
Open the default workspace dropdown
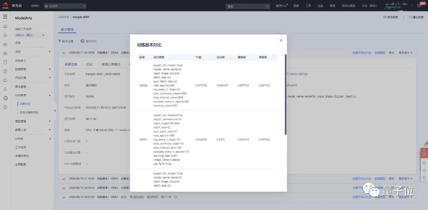(x=30, y=35)
